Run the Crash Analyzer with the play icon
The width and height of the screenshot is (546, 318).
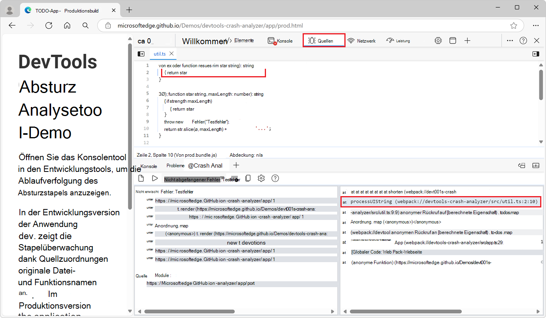point(155,178)
